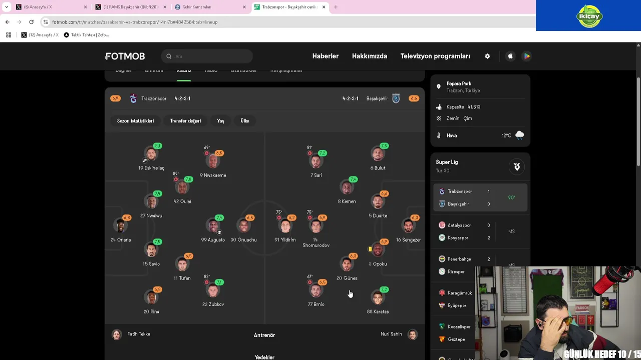Screen dimensions: 641x360
Task: Select the Ülke filter
Action: click(x=245, y=120)
